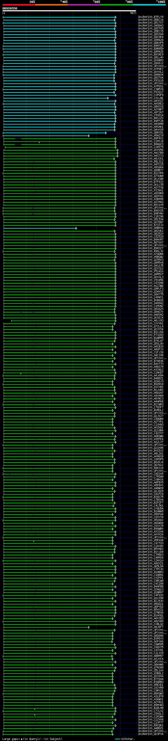
Task: Open the UniRef100_O84775 label
Action: [x=151, y=295]
